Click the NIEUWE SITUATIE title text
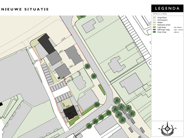 click(25, 9)
